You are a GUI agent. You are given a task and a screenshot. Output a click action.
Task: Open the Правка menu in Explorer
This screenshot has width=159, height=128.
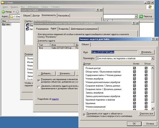[14, 7]
